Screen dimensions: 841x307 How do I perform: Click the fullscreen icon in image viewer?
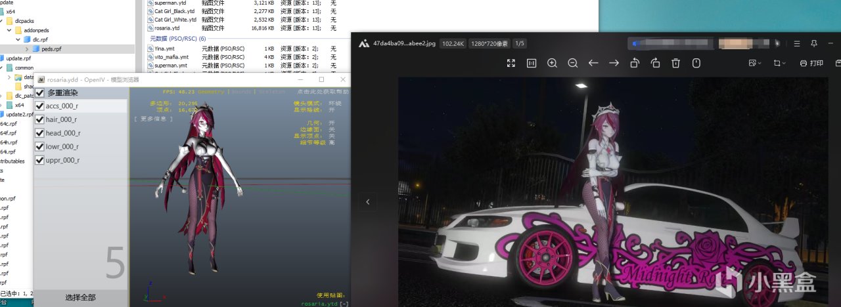(511, 63)
